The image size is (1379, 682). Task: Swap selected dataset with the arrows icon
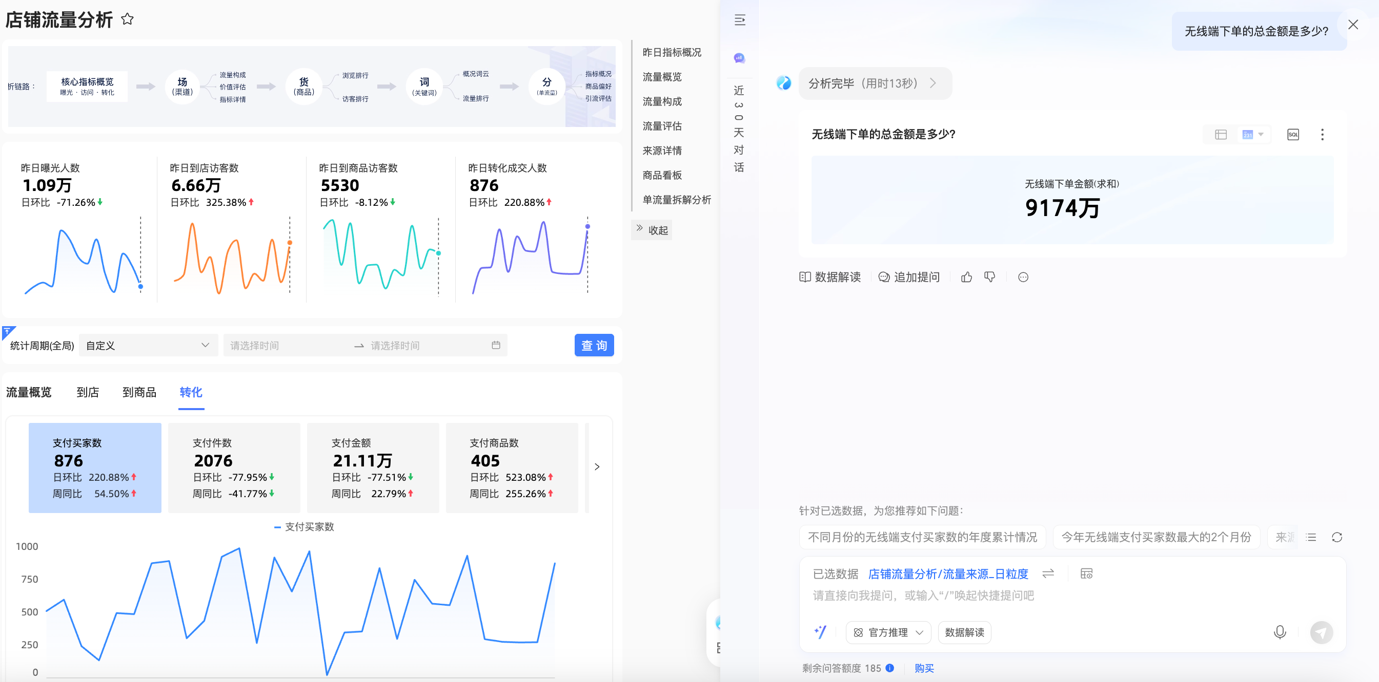[x=1048, y=573]
